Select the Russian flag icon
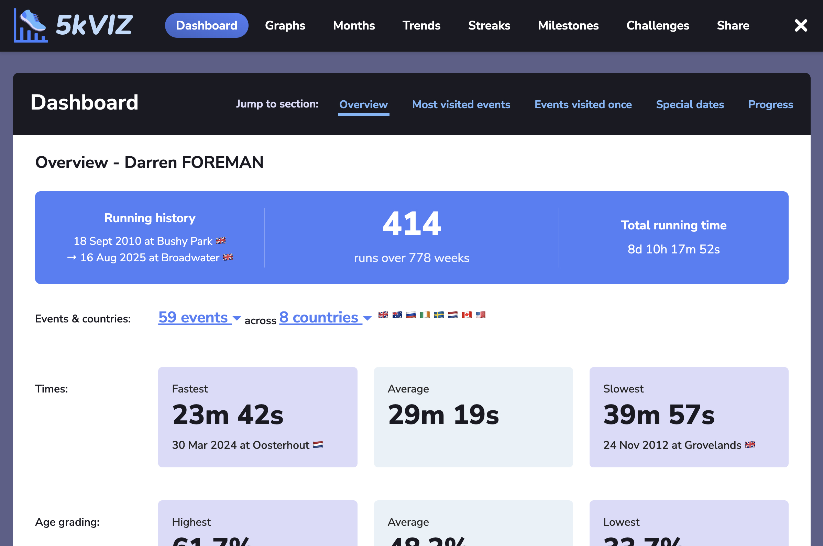This screenshot has width=823, height=546. click(x=410, y=315)
